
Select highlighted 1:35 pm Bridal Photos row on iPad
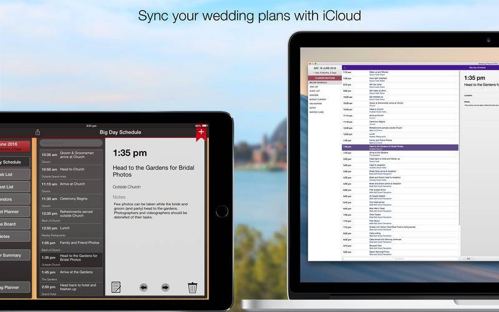coord(71,260)
